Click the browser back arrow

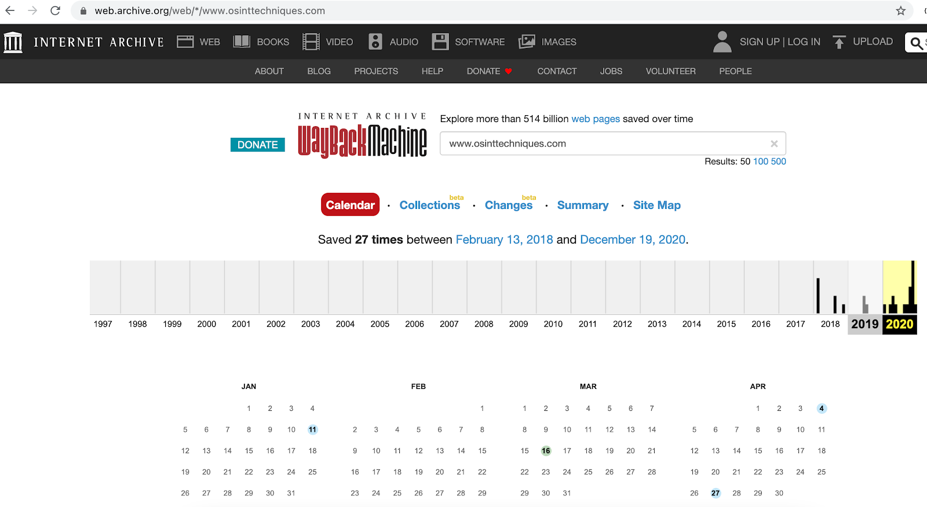(10, 10)
